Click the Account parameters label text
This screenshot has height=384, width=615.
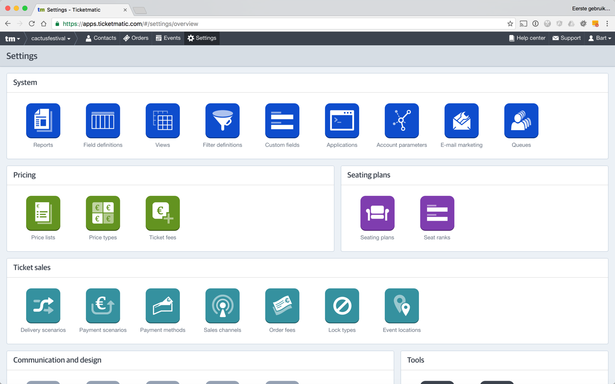pyautogui.click(x=402, y=145)
